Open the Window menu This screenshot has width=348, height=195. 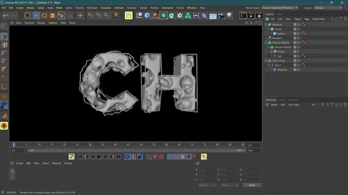191,8
